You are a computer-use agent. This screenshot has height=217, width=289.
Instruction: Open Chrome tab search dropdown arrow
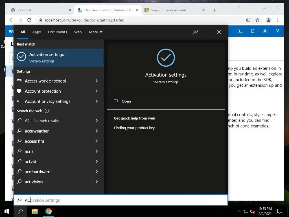[x=238, y=7]
